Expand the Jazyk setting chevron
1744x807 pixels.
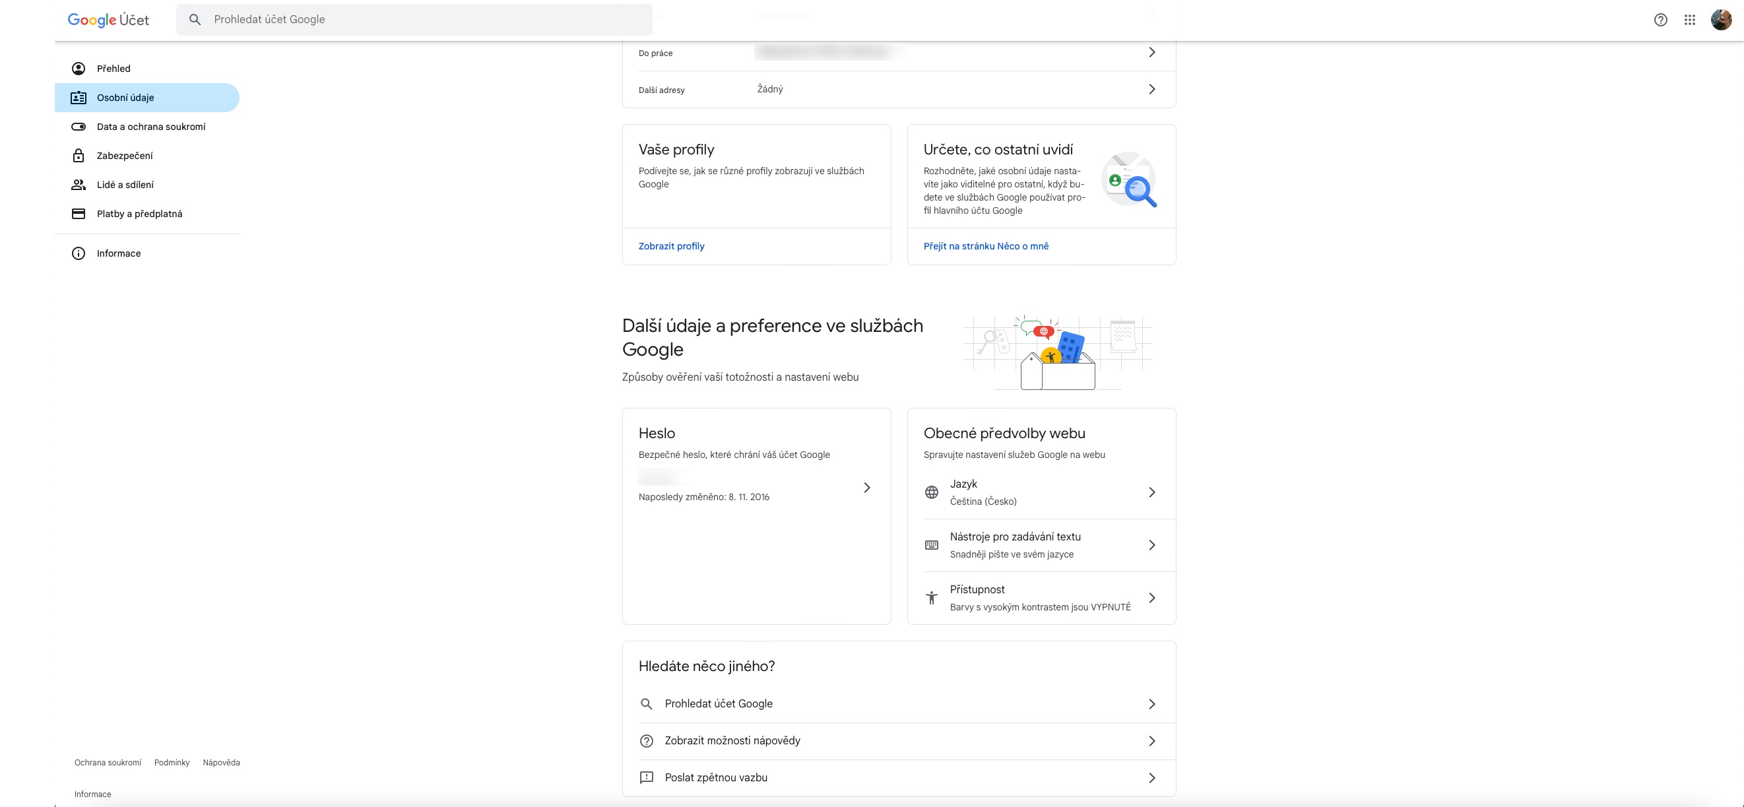[1151, 492]
